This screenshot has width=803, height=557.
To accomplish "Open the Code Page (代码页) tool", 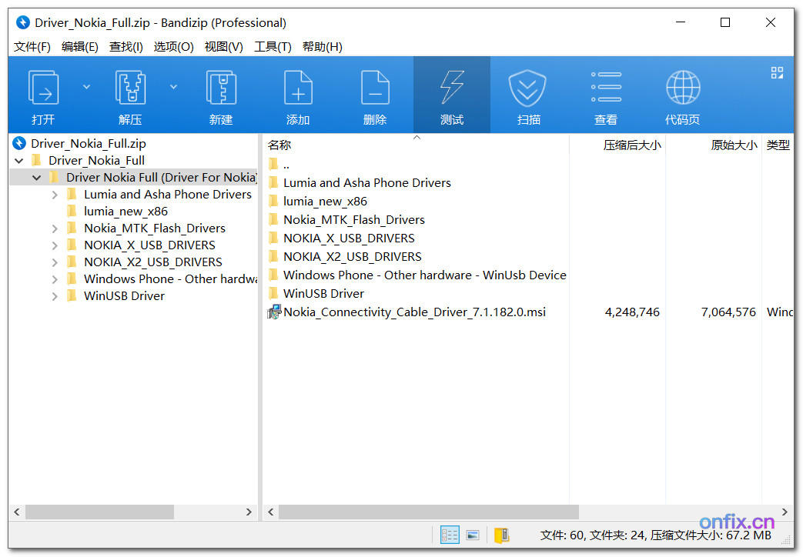I will coord(682,94).
